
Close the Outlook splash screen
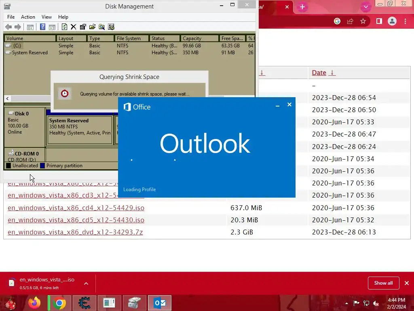point(289,105)
